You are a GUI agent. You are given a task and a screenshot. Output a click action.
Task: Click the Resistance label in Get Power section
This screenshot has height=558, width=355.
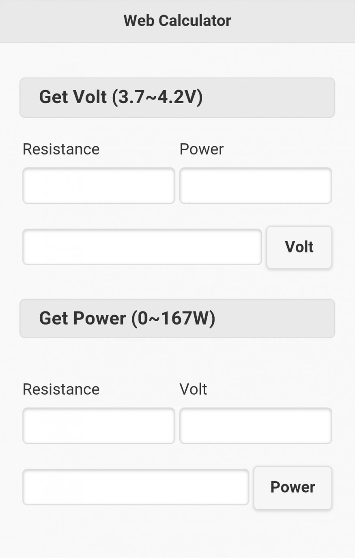61,389
